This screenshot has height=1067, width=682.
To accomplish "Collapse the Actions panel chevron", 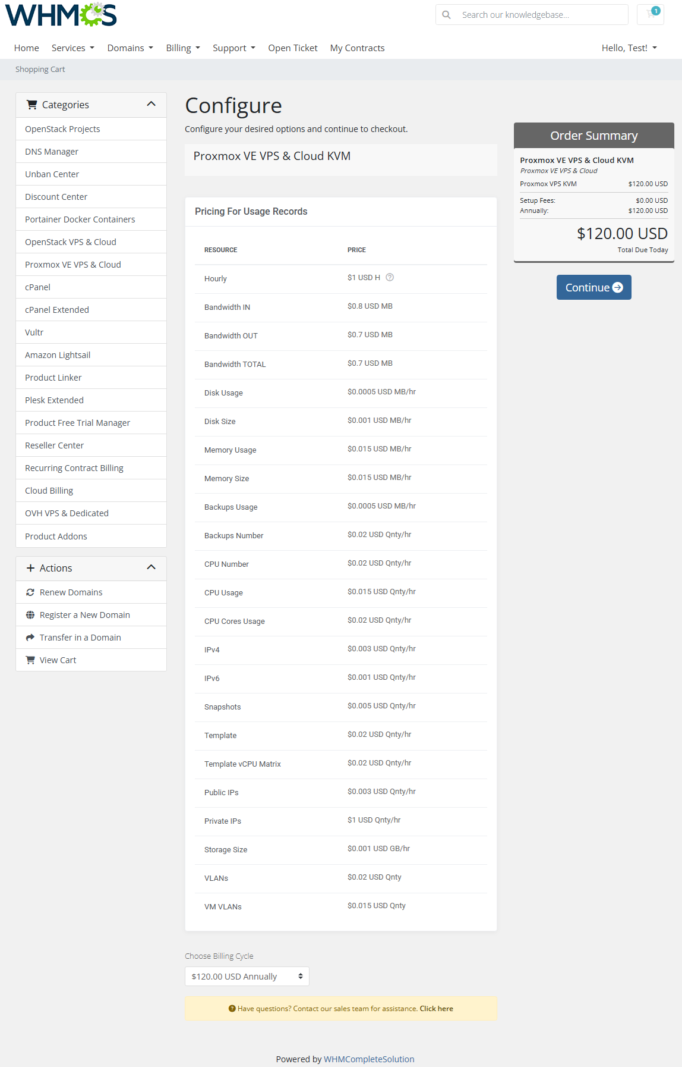I will click(x=151, y=567).
